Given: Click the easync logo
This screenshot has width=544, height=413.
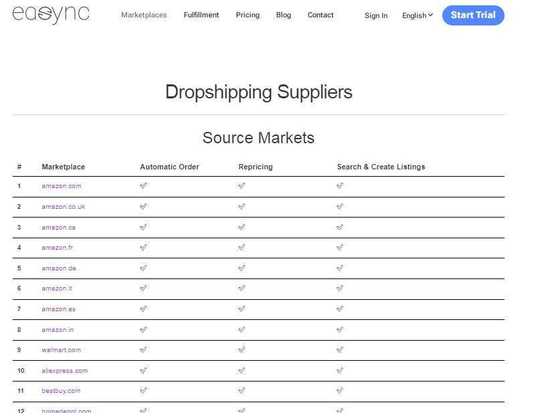Looking at the screenshot, I should click(x=51, y=15).
